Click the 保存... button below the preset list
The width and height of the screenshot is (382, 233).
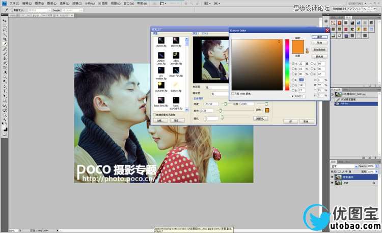(177, 120)
